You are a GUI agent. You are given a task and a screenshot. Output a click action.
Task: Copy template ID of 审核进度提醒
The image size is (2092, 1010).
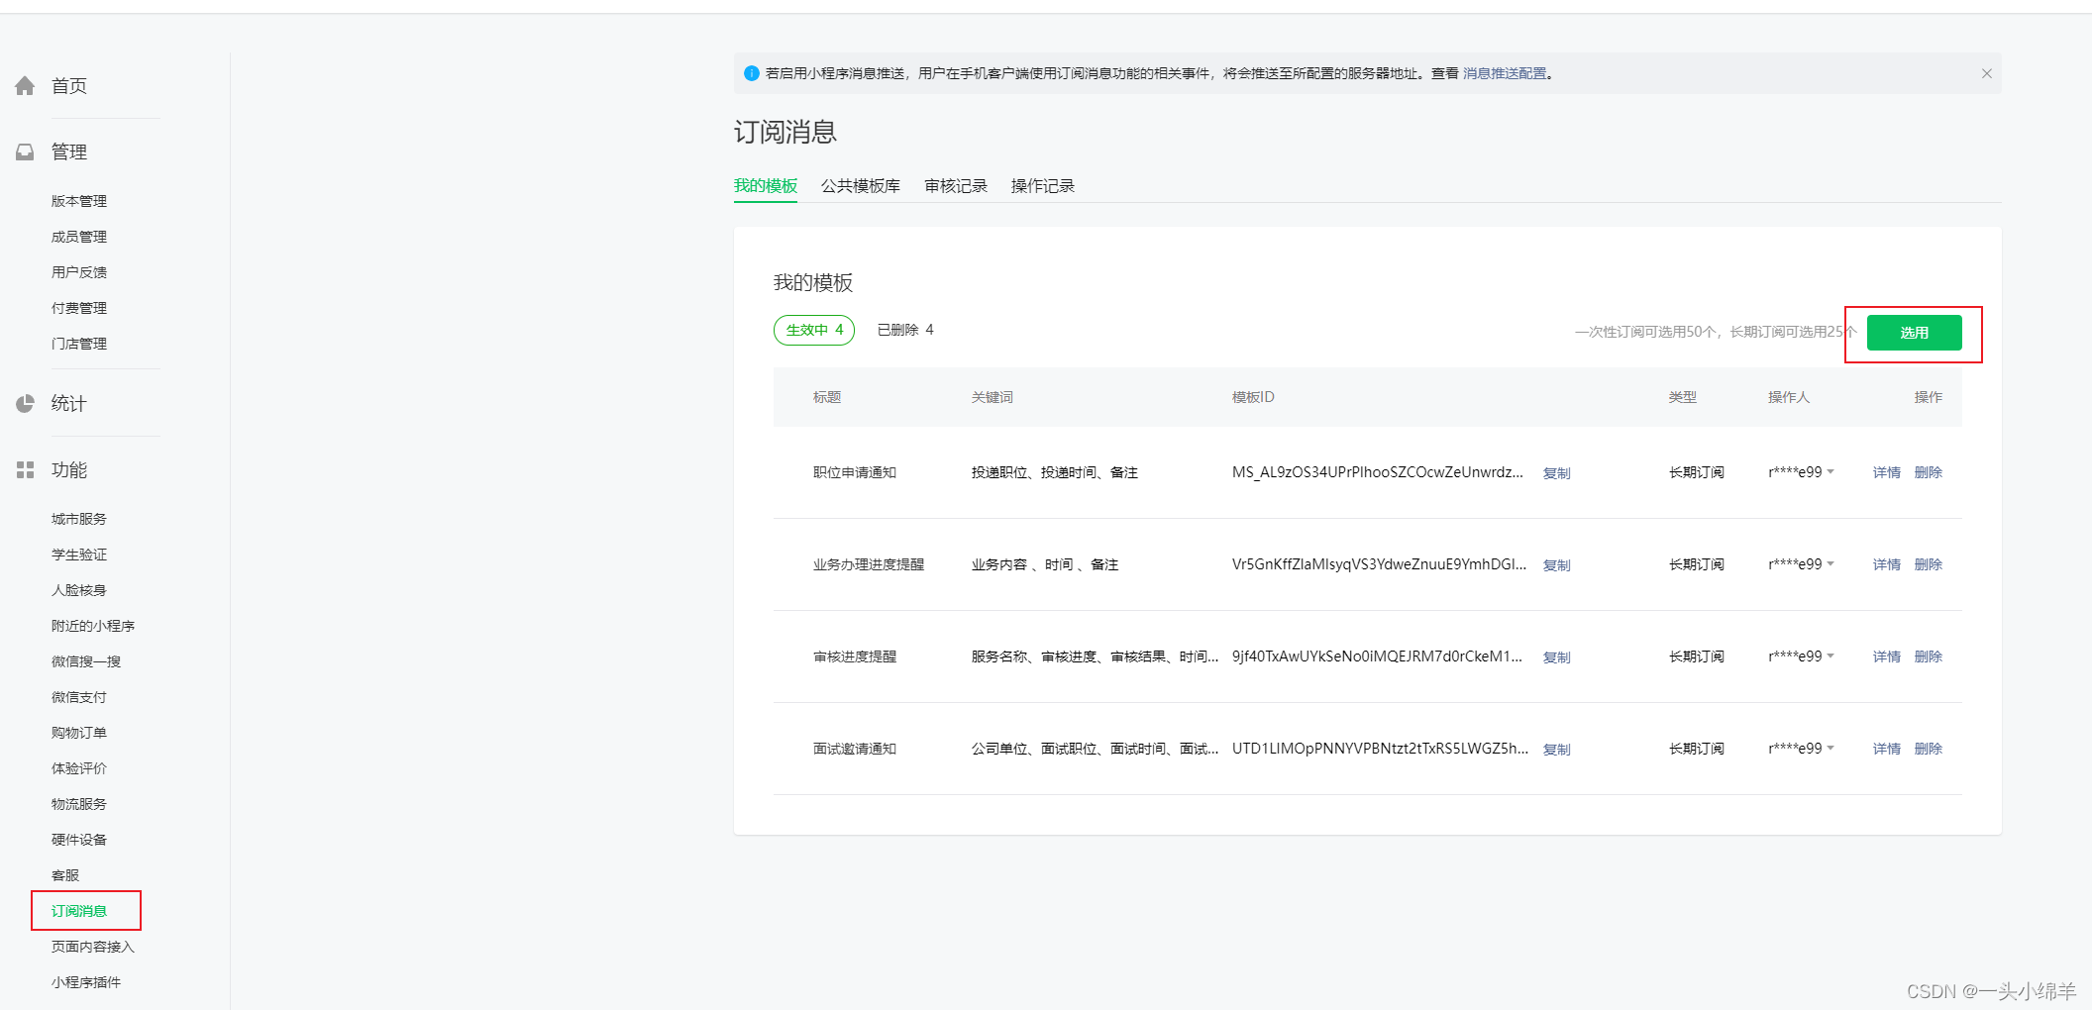point(1557,657)
